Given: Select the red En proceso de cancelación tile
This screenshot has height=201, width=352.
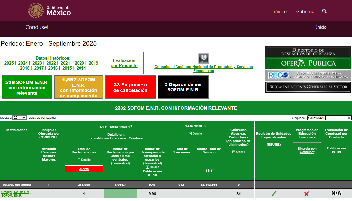Looking at the screenshot, I should pos(130,87).
